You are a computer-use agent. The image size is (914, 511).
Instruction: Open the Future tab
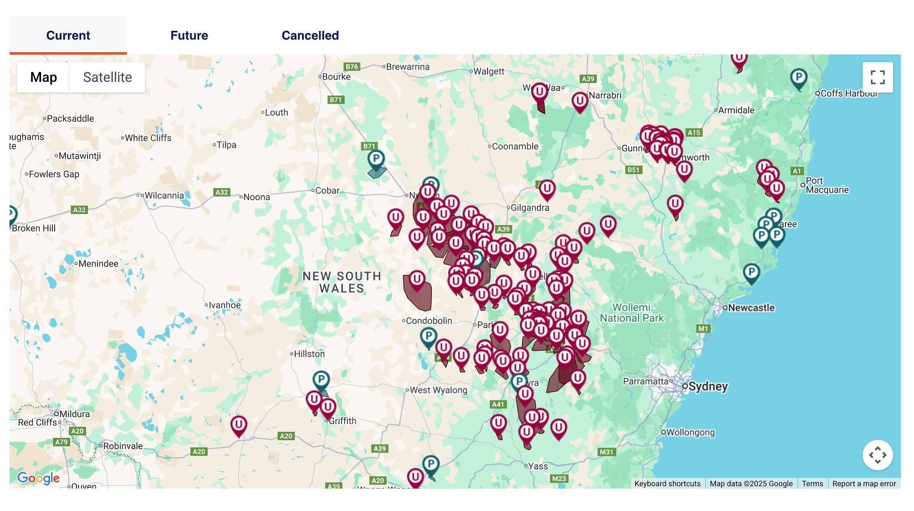tap(189, 35)
